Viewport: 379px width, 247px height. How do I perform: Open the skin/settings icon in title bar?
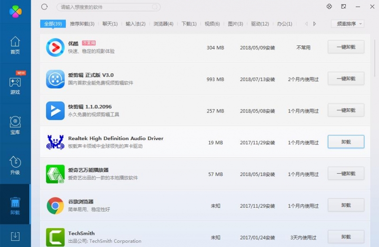(x=329, y=7)
